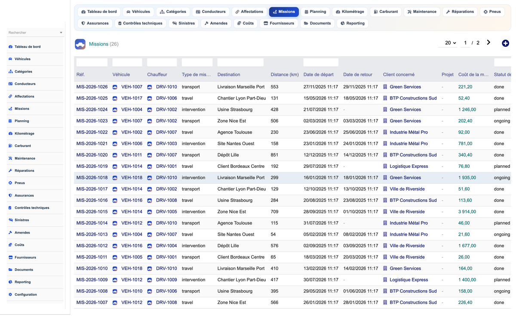Open the Sinistres top tab

tap(184, 23)
